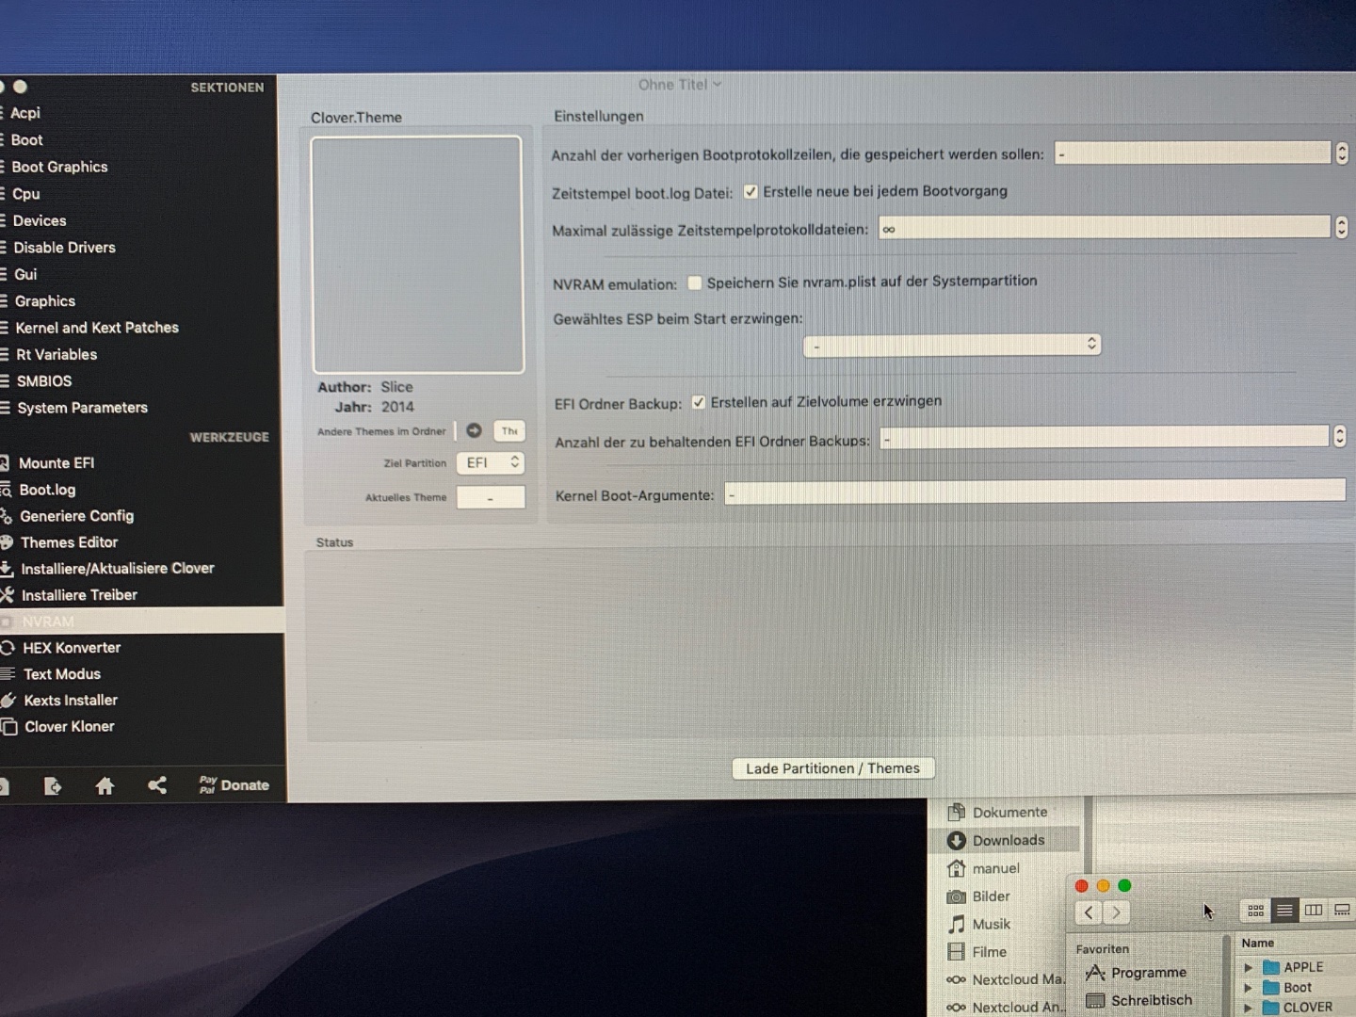Toggle Erstellen auf Zielvolume erzwingen checkbox

tap(699, 402)
